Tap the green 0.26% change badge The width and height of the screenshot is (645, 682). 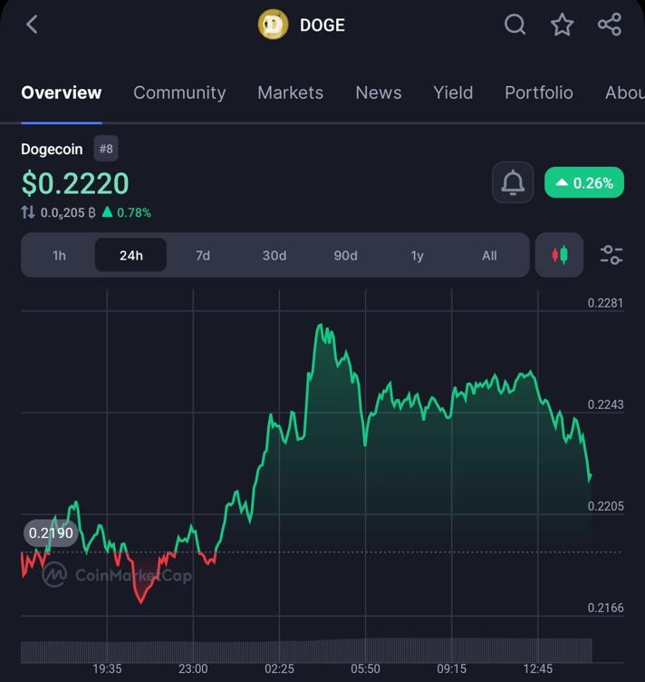click(584, 183)
